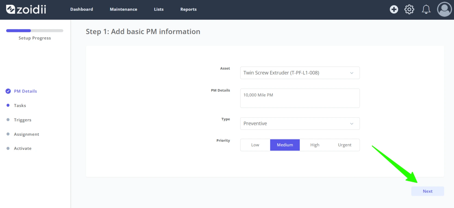Screen dimensions: 454x208
Task: Set priority to Low
Action: click(255, 145)
